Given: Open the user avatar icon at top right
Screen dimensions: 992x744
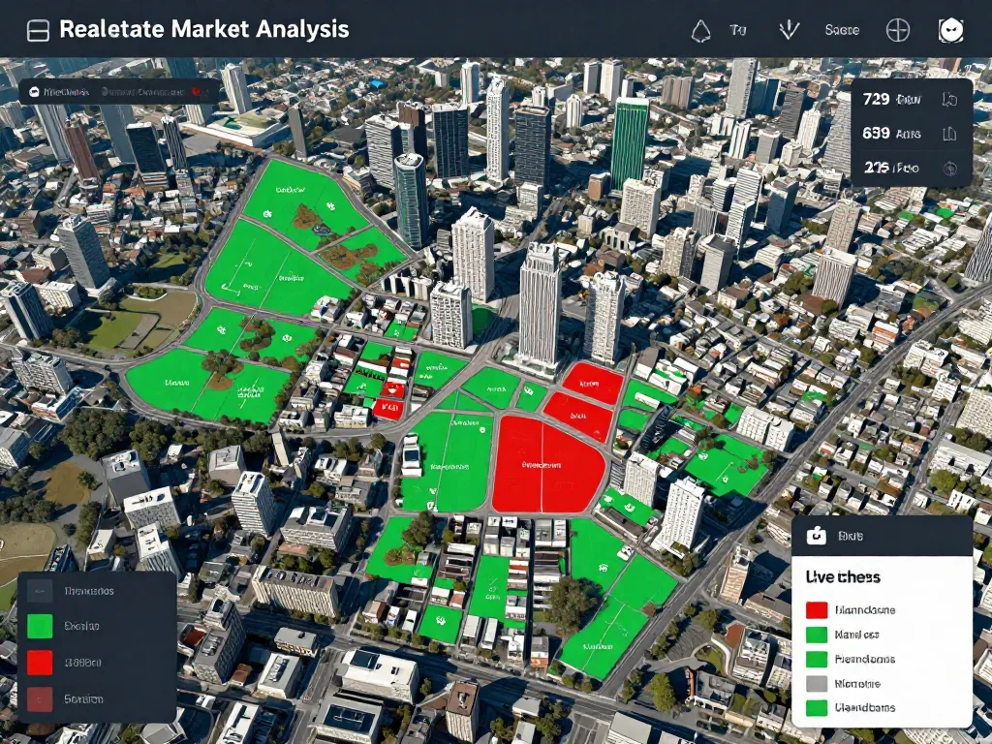Looking at the screenshot, I should coord(950,30).
